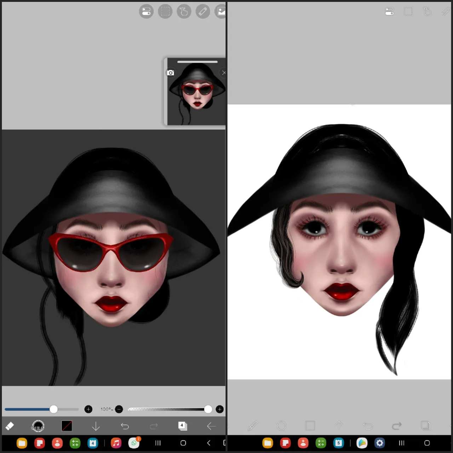Select the dashed selection area tool, left screen

tap(165, 12)
